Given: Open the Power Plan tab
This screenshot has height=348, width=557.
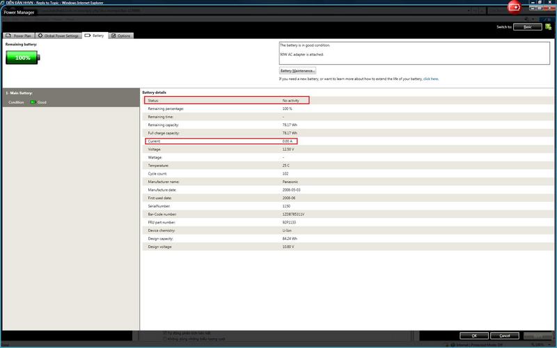Looking at the screenshot, I should pos(19,35).
